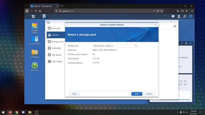Click Save to Pocket icon

pyautogui.click(x=158, y=11)
